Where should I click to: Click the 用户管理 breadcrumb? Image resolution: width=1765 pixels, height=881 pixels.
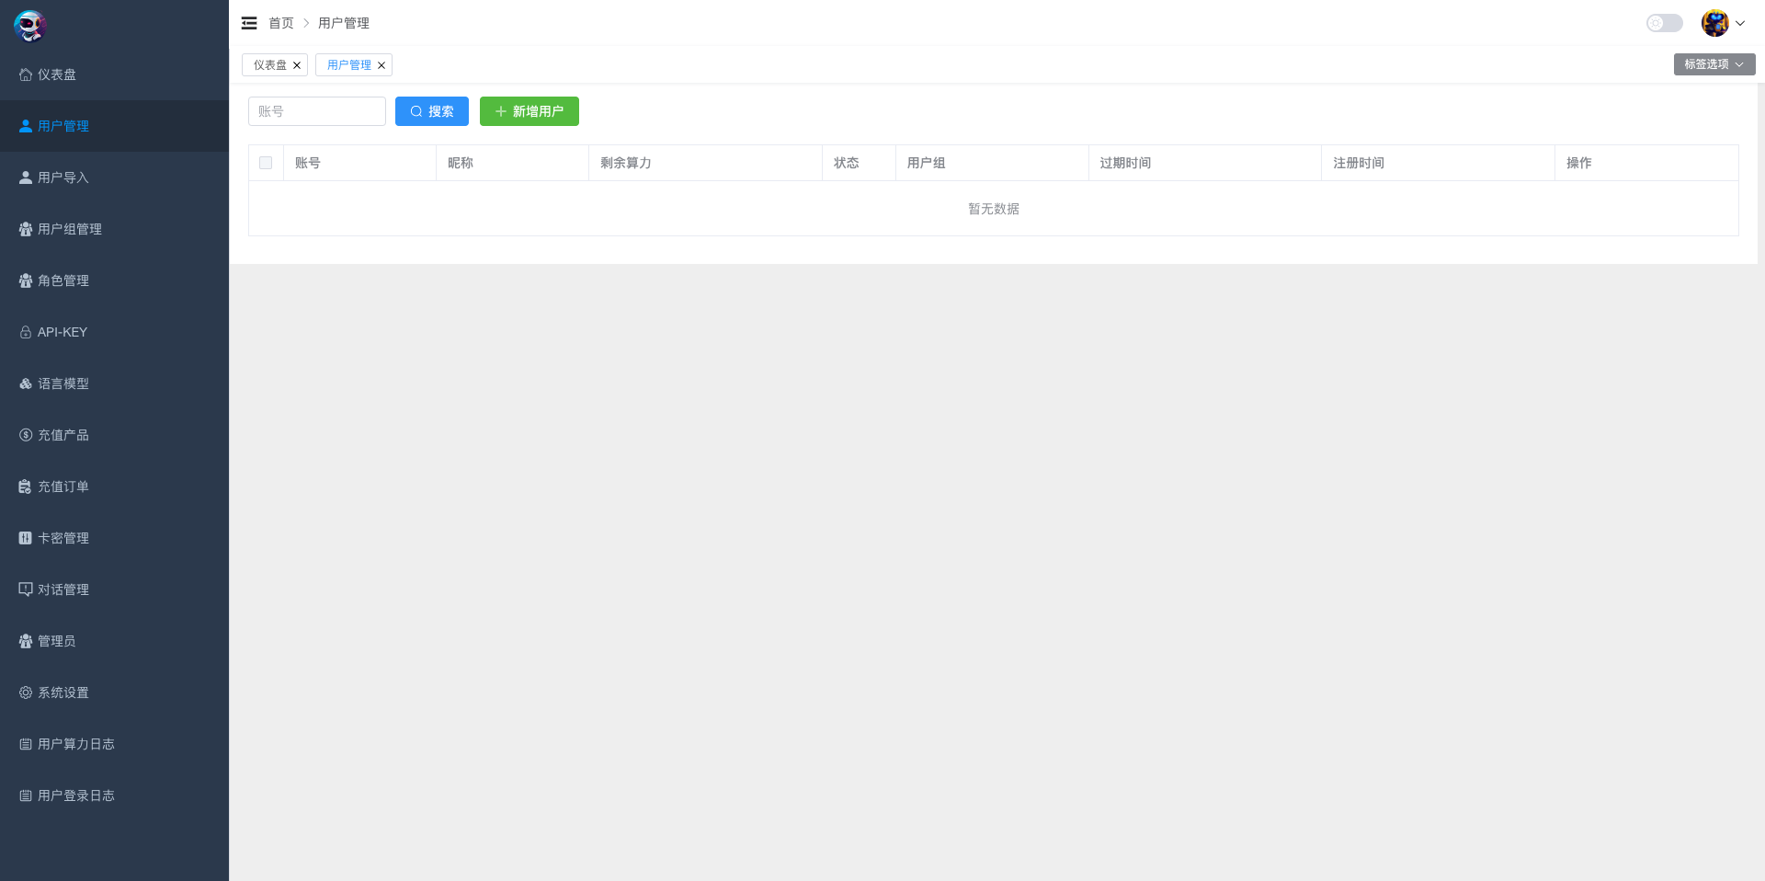click(344, 23)
